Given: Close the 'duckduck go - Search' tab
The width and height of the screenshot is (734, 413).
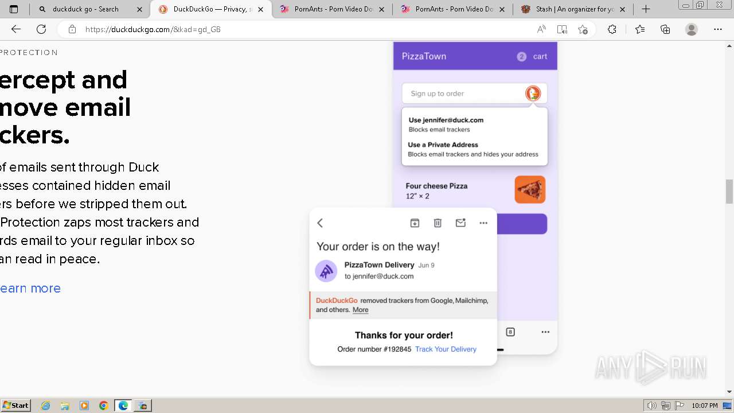Looking at the screenshot, I should [140, 9].
